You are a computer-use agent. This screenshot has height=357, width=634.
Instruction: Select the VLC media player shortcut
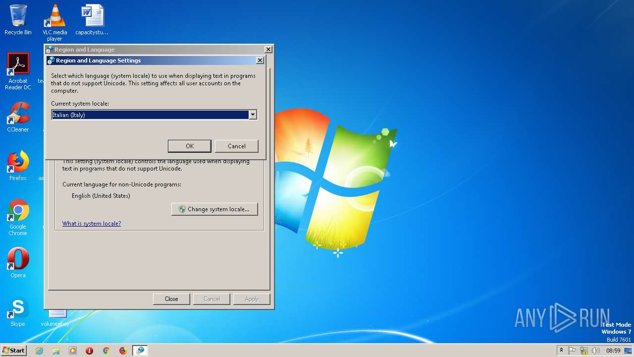[55, 23]
